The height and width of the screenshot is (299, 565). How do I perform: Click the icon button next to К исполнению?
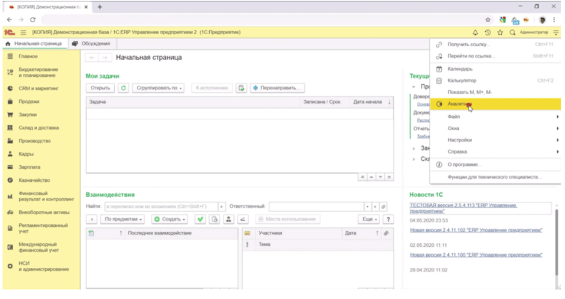click(241, 88)
